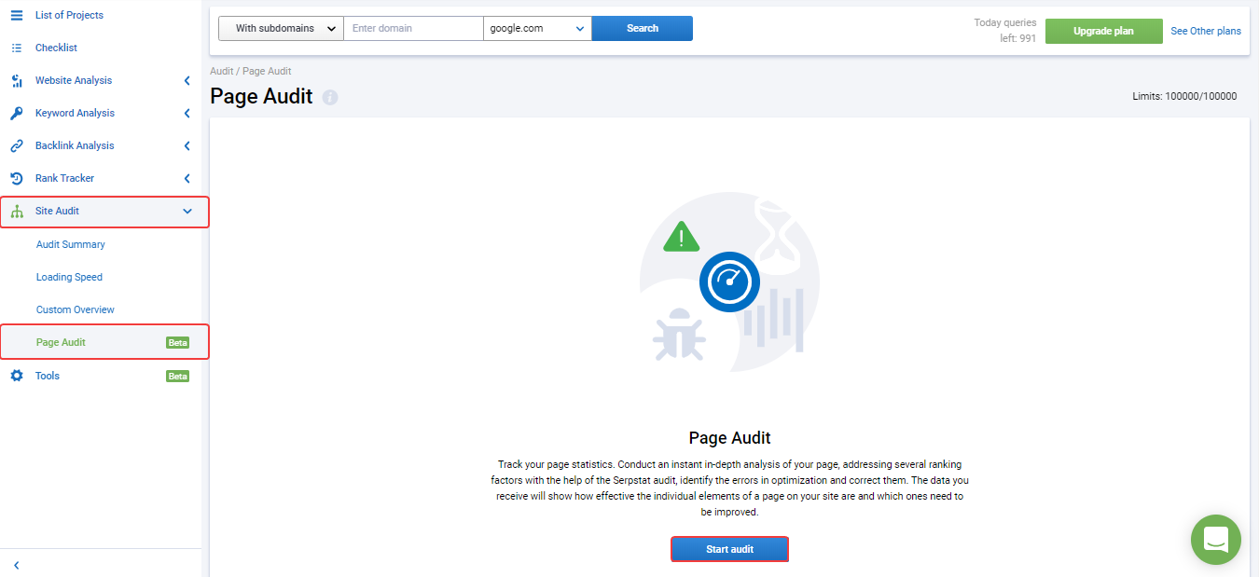This screenshot has height=577, width=1259.
Task: Expand the Backlink Analysis chevron
Action: [x=187, y=146]
